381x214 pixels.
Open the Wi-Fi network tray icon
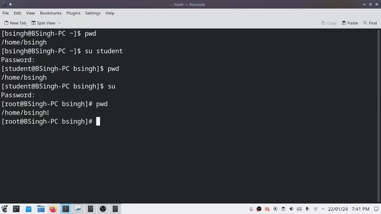click(316, 209)
